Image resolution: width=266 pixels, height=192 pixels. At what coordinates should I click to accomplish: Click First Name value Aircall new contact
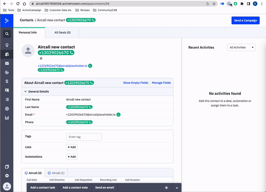pyautogui.click(x=78, y=99)
